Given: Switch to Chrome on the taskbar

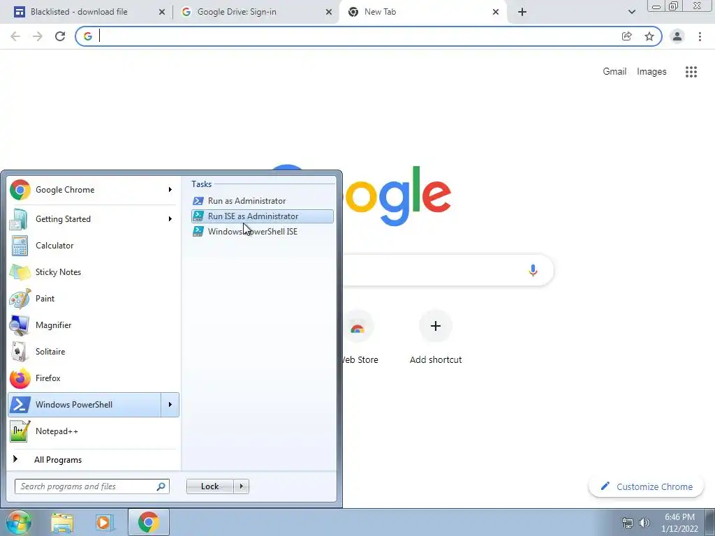Looking at the screenshot, I should 148,522.
